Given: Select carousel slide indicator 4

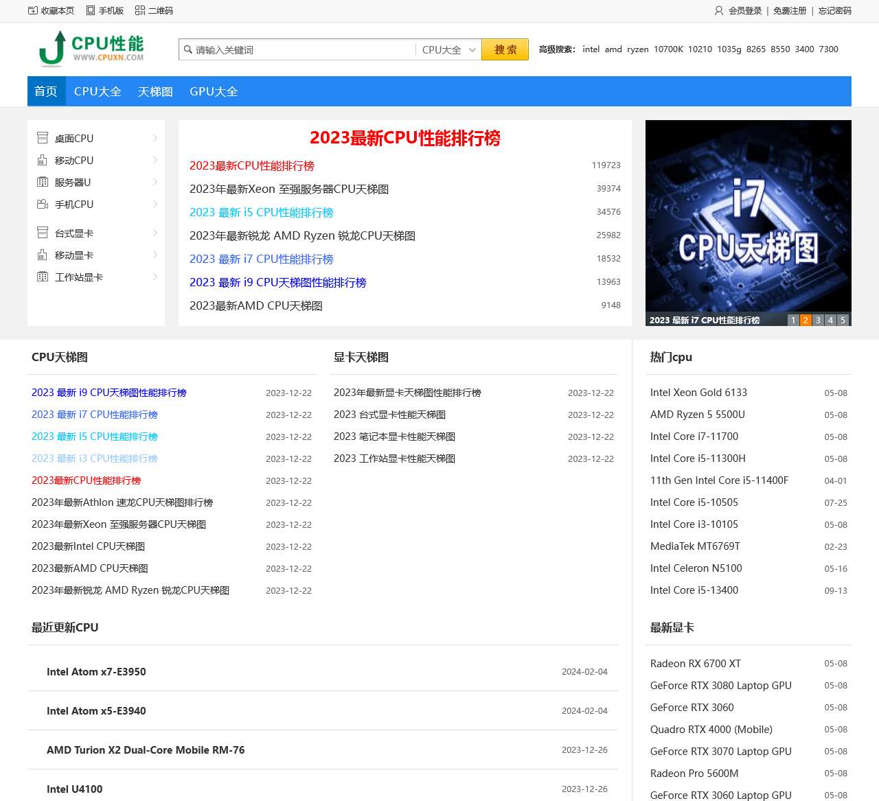Looking at the screenshot, I should pyautogui.click(x=830, y=320).
